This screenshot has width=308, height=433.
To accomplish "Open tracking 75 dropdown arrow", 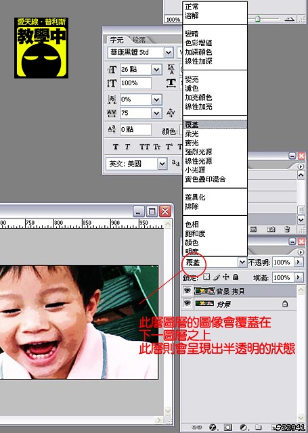I will (x=156, y=113).
